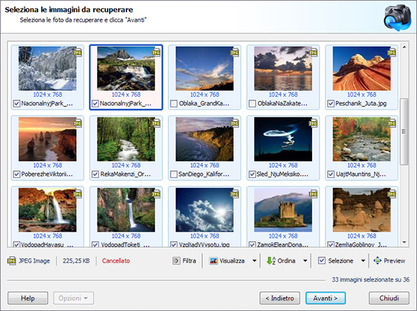417x311 pixels.
Task: Select the SanDiego_Kalifor coastline thumbnail
Action: pyautogui.click(x=204, y=139)
